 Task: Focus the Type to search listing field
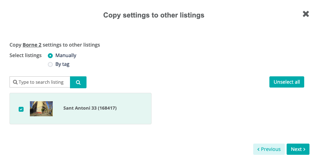[x=40, y=82]
